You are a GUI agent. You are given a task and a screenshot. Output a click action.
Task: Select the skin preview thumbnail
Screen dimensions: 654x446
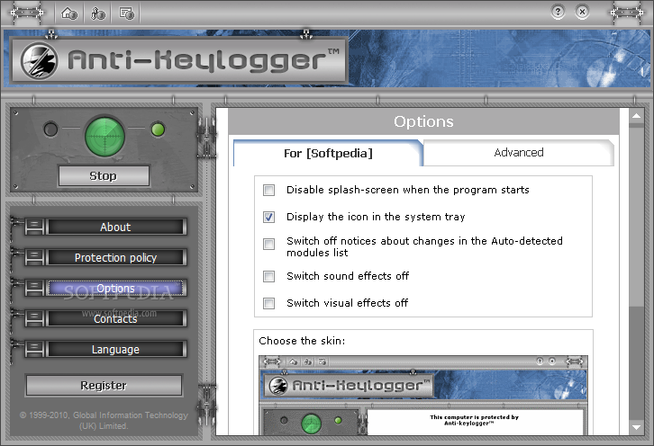point(422,395)
